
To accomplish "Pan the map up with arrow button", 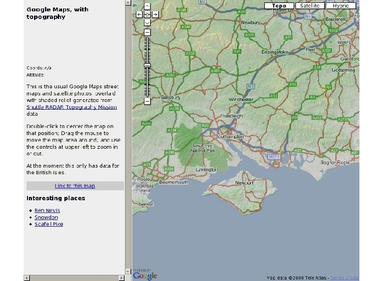I will (147, 7).
